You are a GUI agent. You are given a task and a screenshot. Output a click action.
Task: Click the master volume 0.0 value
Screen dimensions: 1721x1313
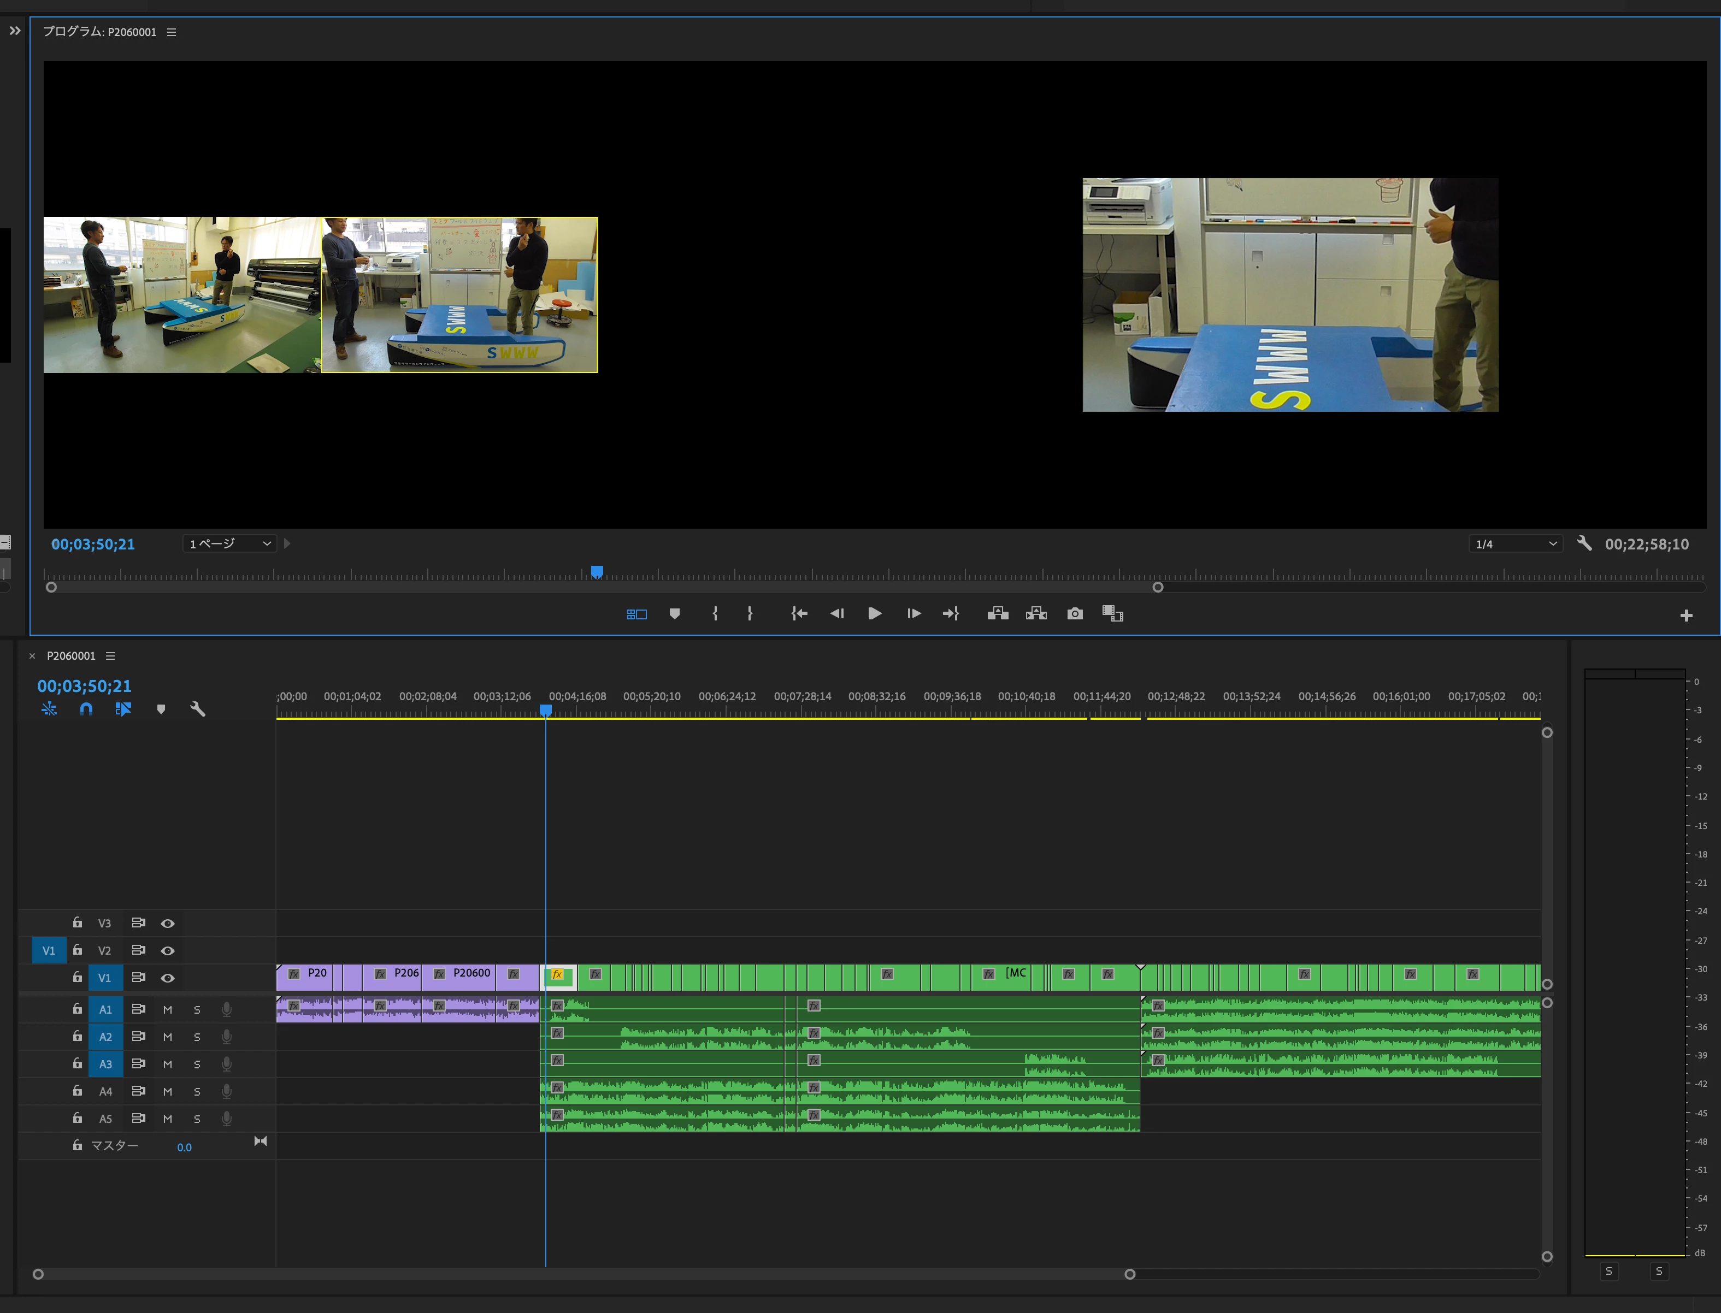(x=184, y=1148)
